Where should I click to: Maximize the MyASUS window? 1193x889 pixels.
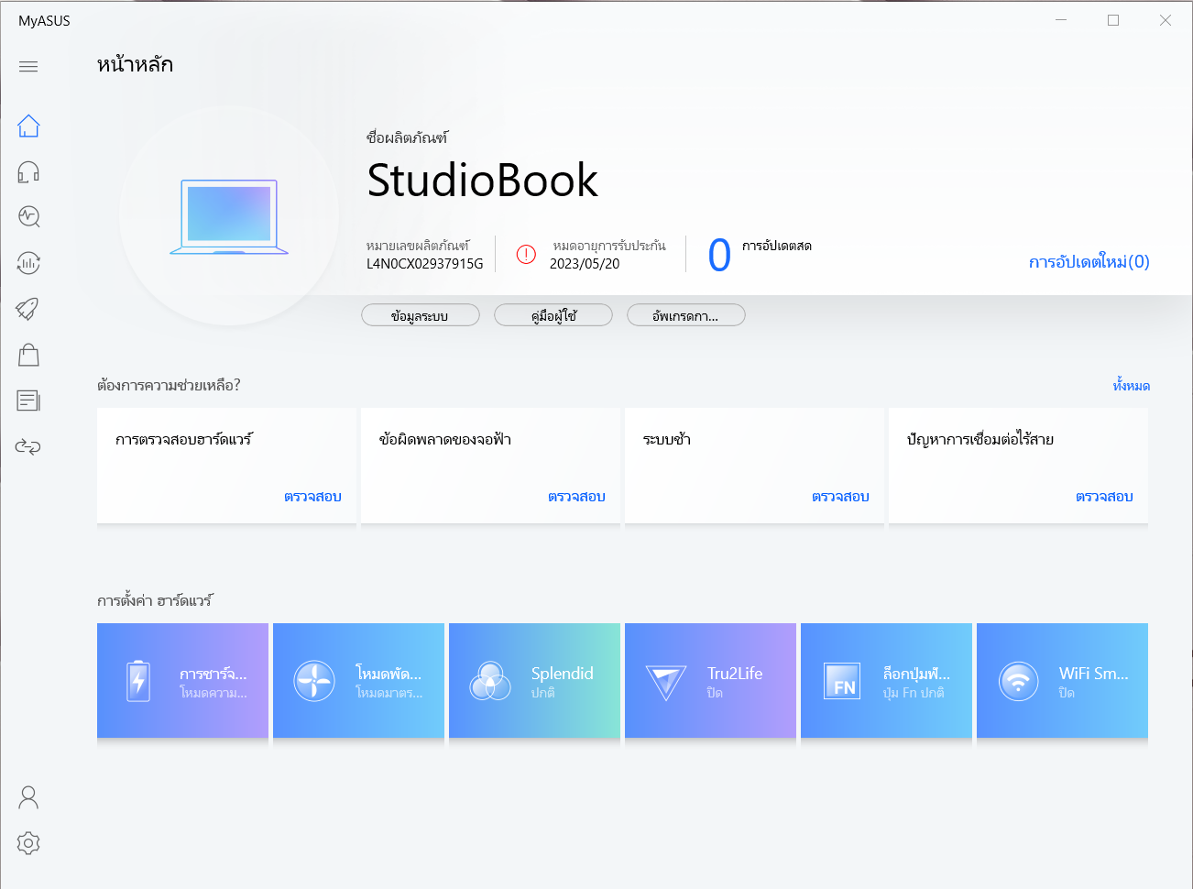click(1113, 20)
